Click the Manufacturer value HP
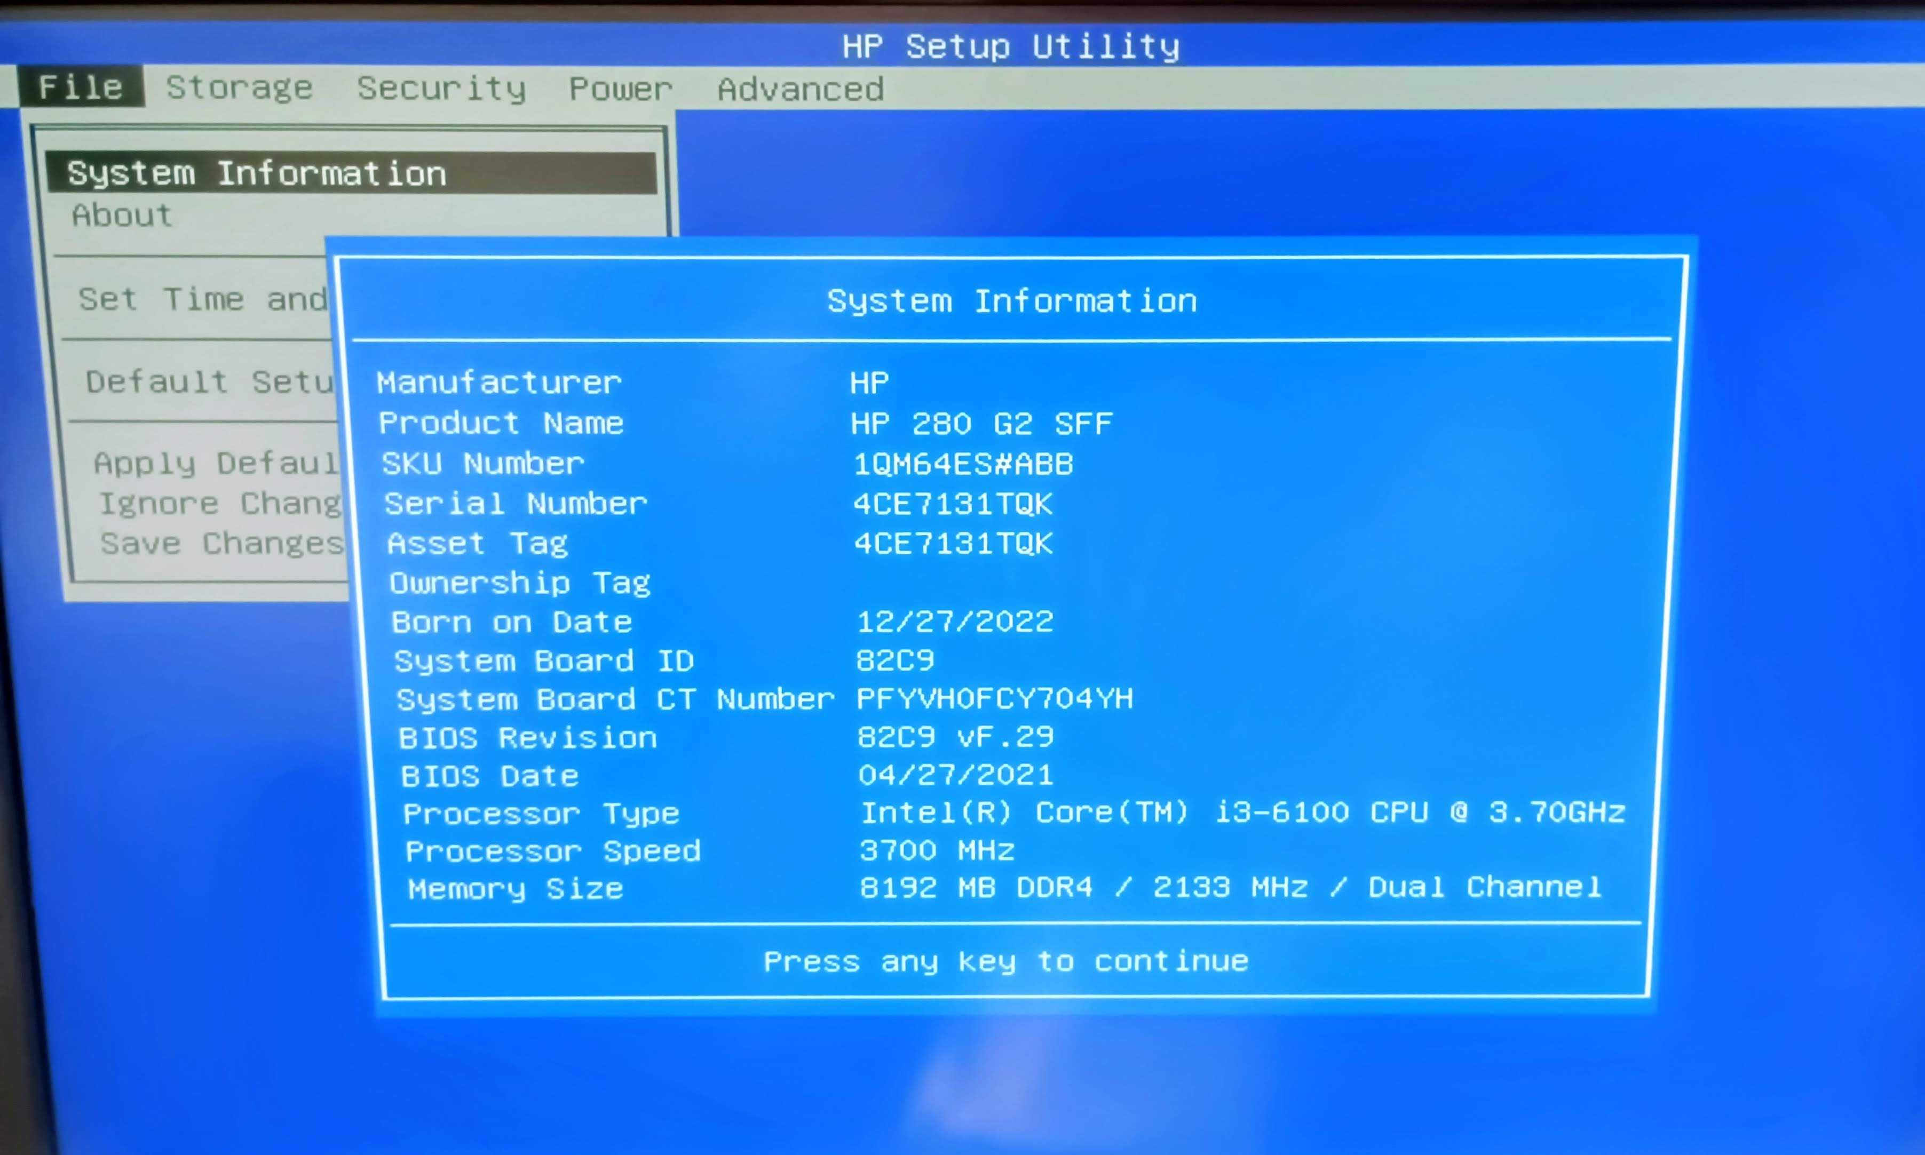 click(x=869, y=383)
